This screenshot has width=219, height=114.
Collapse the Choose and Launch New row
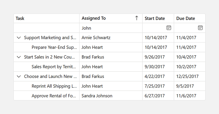coord(19,77)
